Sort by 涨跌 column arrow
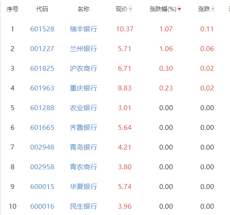Viewport: 230px width, 215px height. click(213, 9)
